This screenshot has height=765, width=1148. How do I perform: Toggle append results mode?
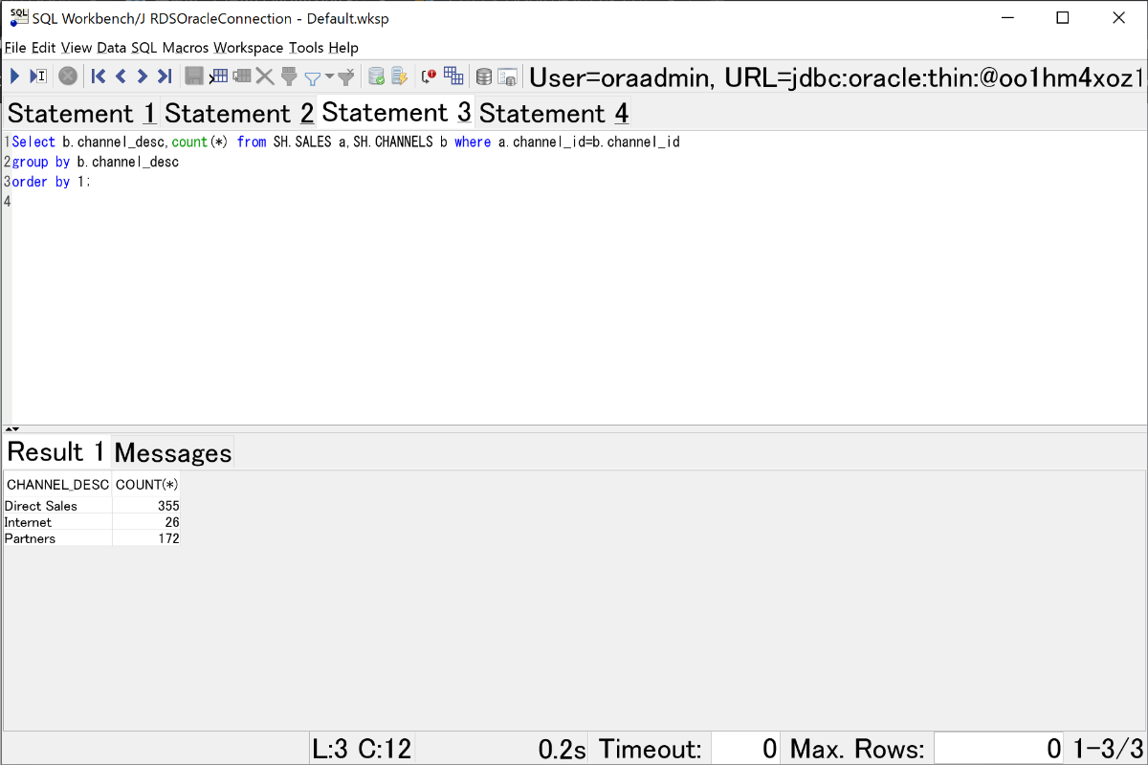(453, 76)
